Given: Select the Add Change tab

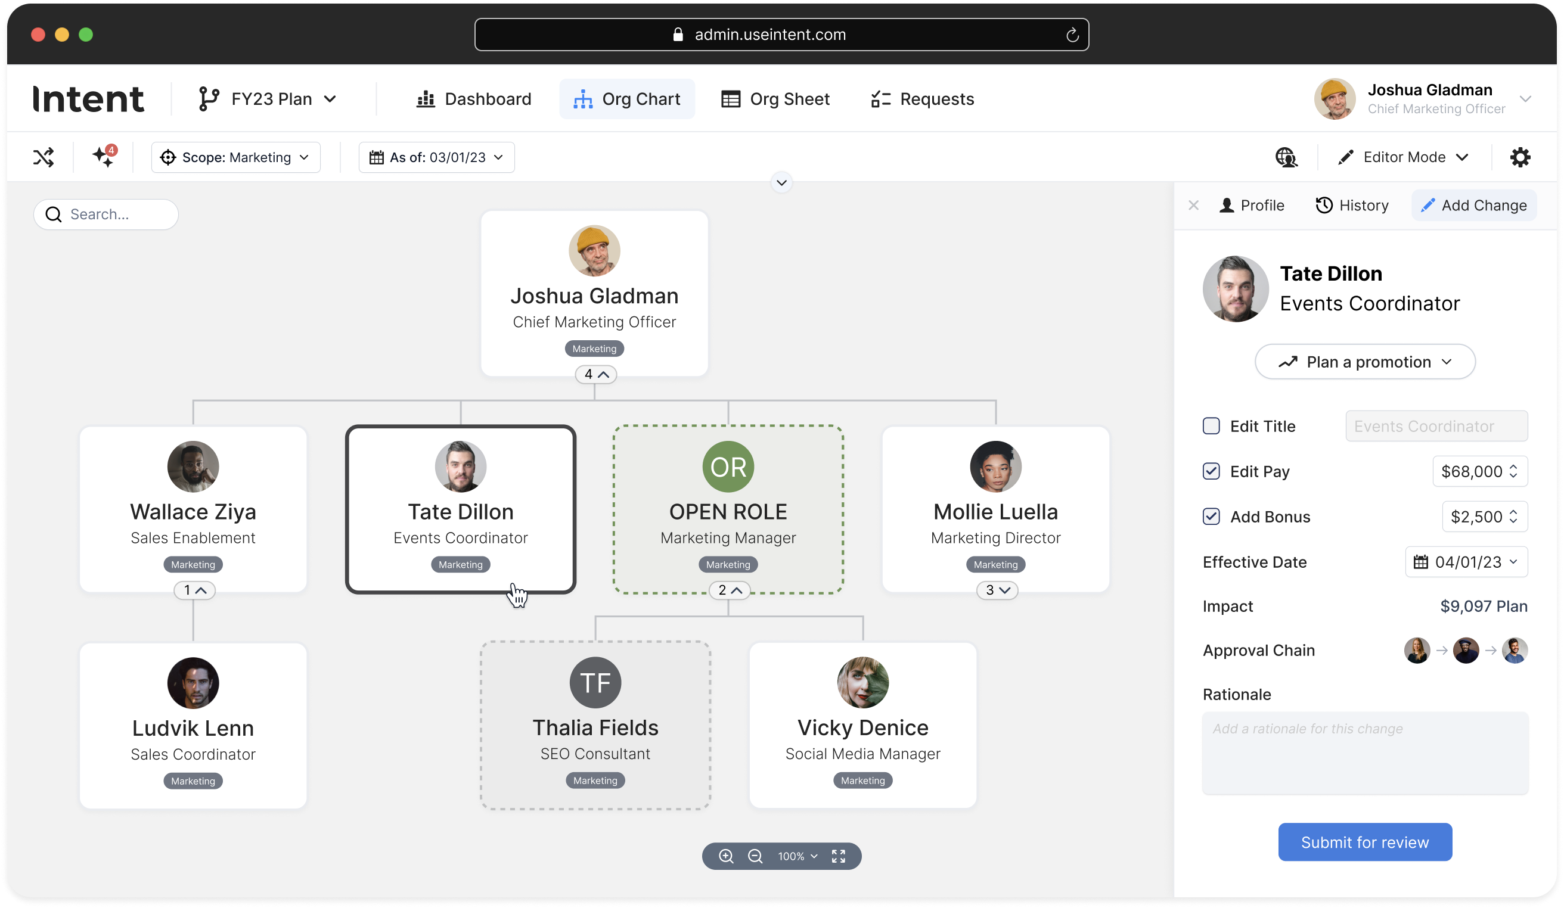Looking at the screenshot, I should (x=1473, y=206).
